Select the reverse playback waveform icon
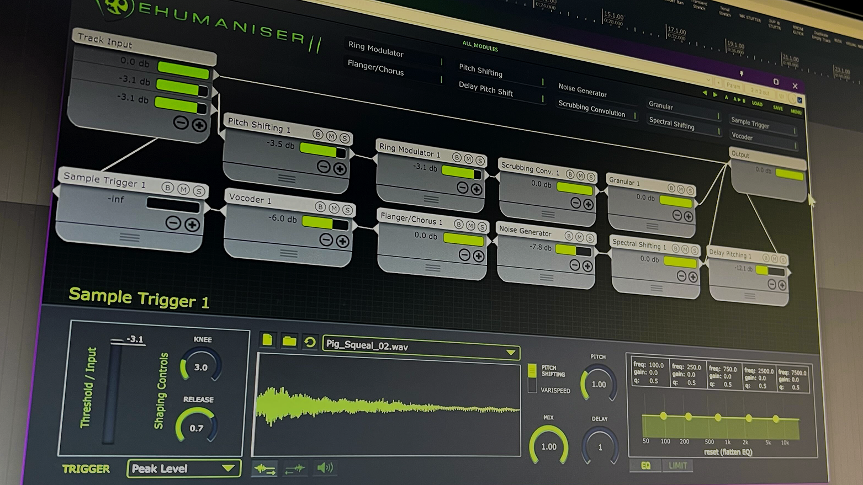Screen dimensions: 863x485 295,469
